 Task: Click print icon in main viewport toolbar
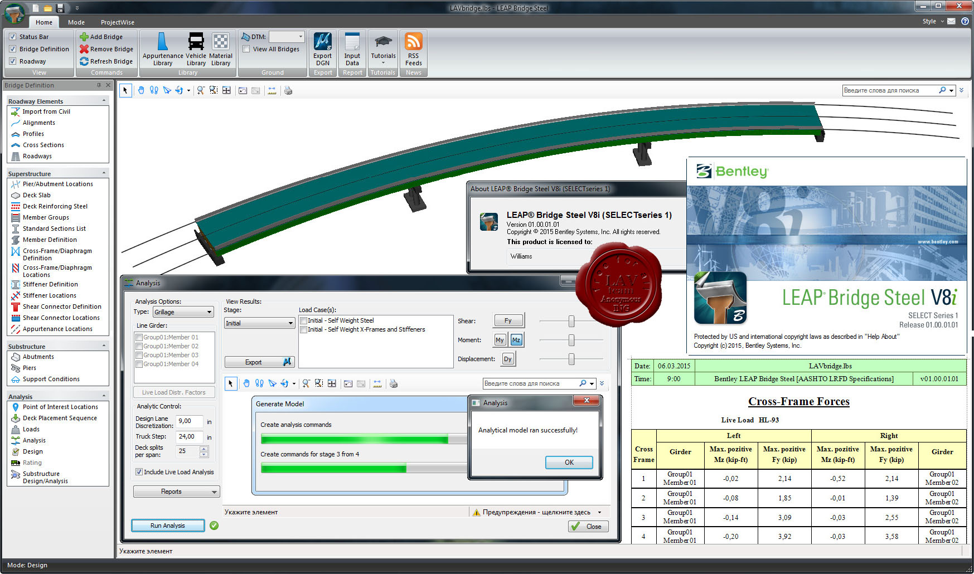288,90
